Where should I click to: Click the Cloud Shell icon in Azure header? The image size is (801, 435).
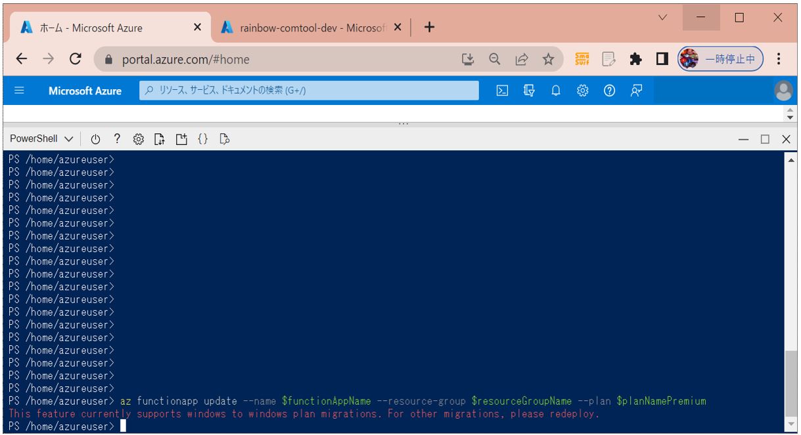pyautogui.click(x=502, y=91)
